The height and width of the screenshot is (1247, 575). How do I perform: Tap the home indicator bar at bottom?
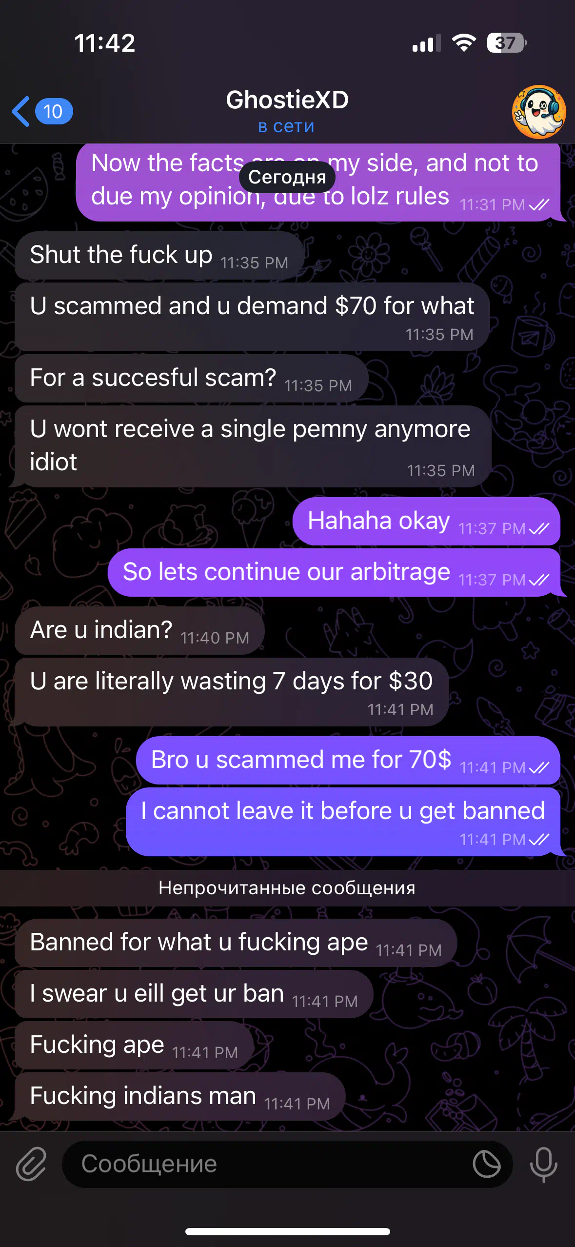pos(287,1231)
